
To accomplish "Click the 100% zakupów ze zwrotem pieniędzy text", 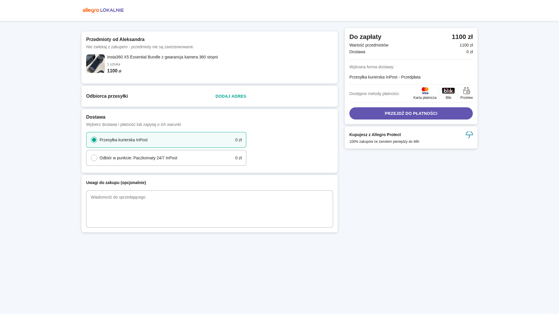I will [384, 142].
